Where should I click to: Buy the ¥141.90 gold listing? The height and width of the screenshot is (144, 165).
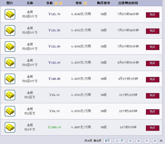(x=152, y=47)
